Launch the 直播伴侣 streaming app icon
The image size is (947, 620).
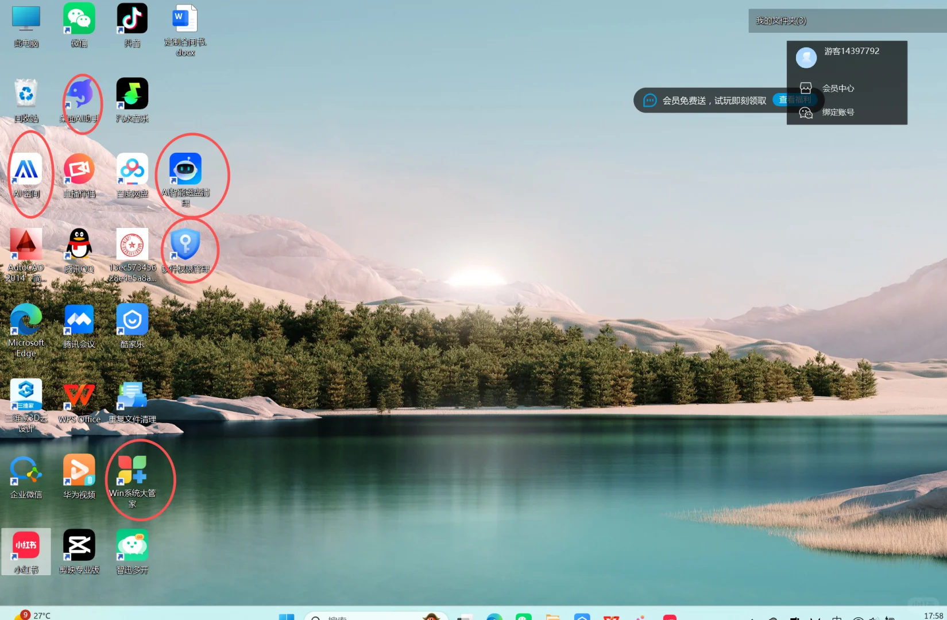click(x=79, y=176)
